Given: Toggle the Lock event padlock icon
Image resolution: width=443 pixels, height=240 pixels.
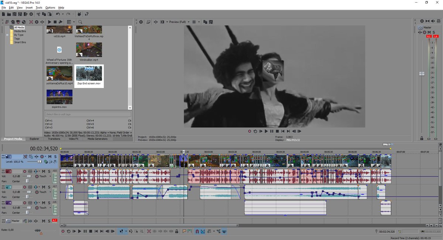Looking at the screenshot, I should tap(177, 231).
